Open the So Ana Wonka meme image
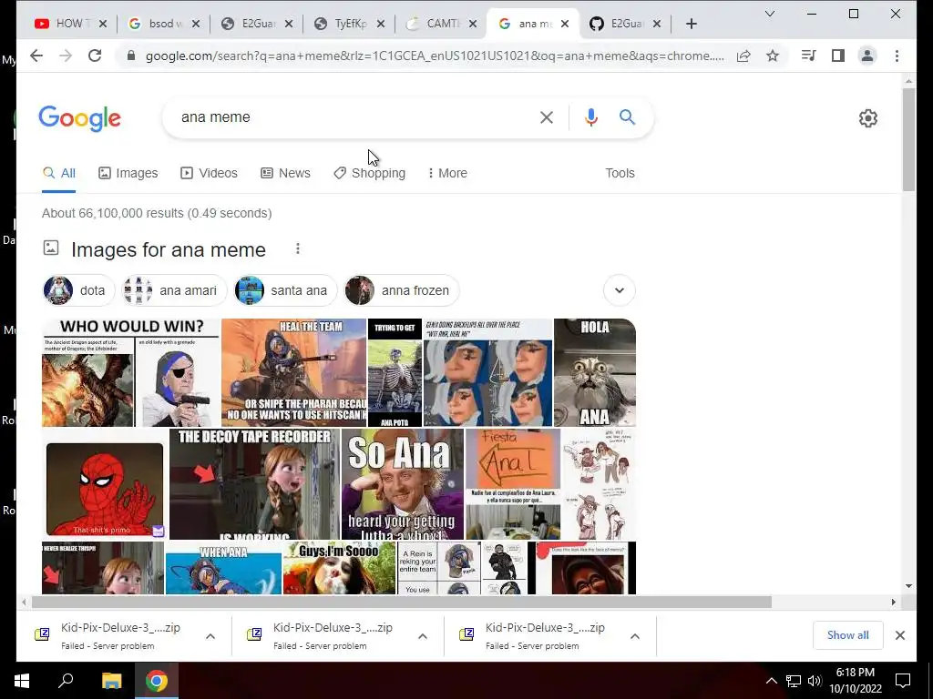 pos(402,484)
